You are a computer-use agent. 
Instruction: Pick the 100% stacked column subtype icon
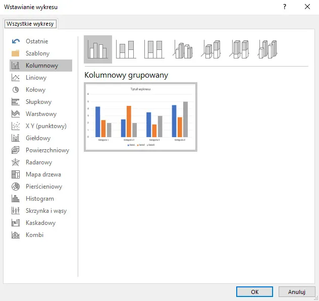154,49
